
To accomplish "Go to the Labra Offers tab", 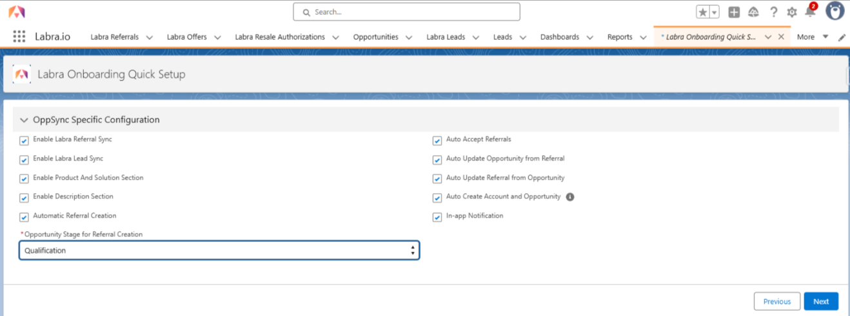I will pos(187,37).
